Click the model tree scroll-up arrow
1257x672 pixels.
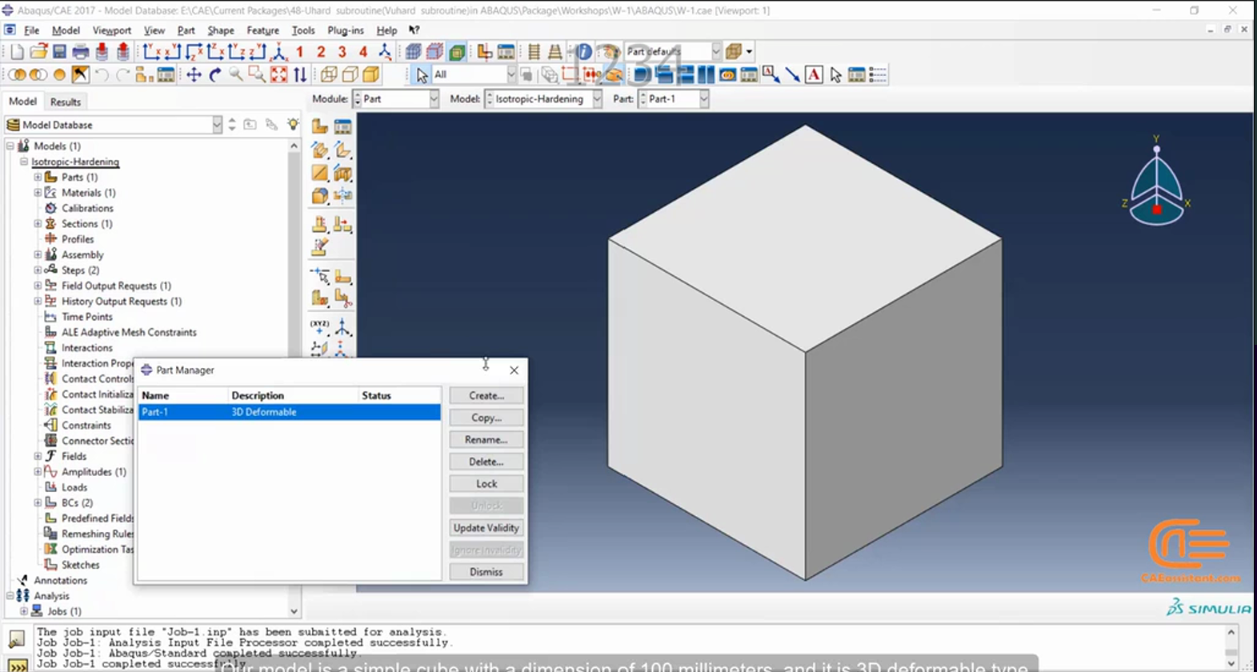(294, 146)
